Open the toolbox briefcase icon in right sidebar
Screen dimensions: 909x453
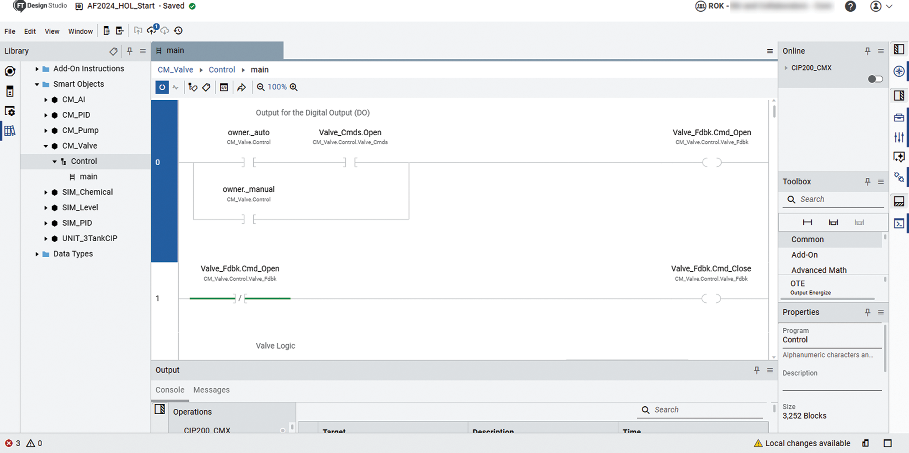coord(899,117)
